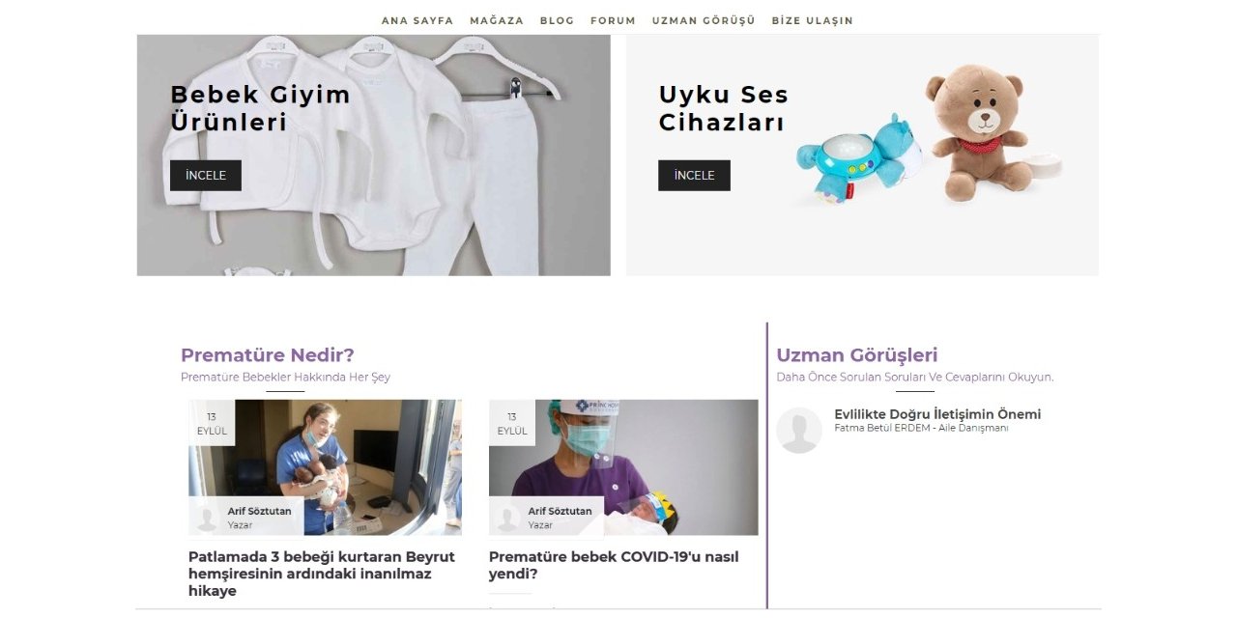Go to the MAĞAZA page
This screenshot has height=618, width=1237.
pyautogui.click(x=497, y=20)
